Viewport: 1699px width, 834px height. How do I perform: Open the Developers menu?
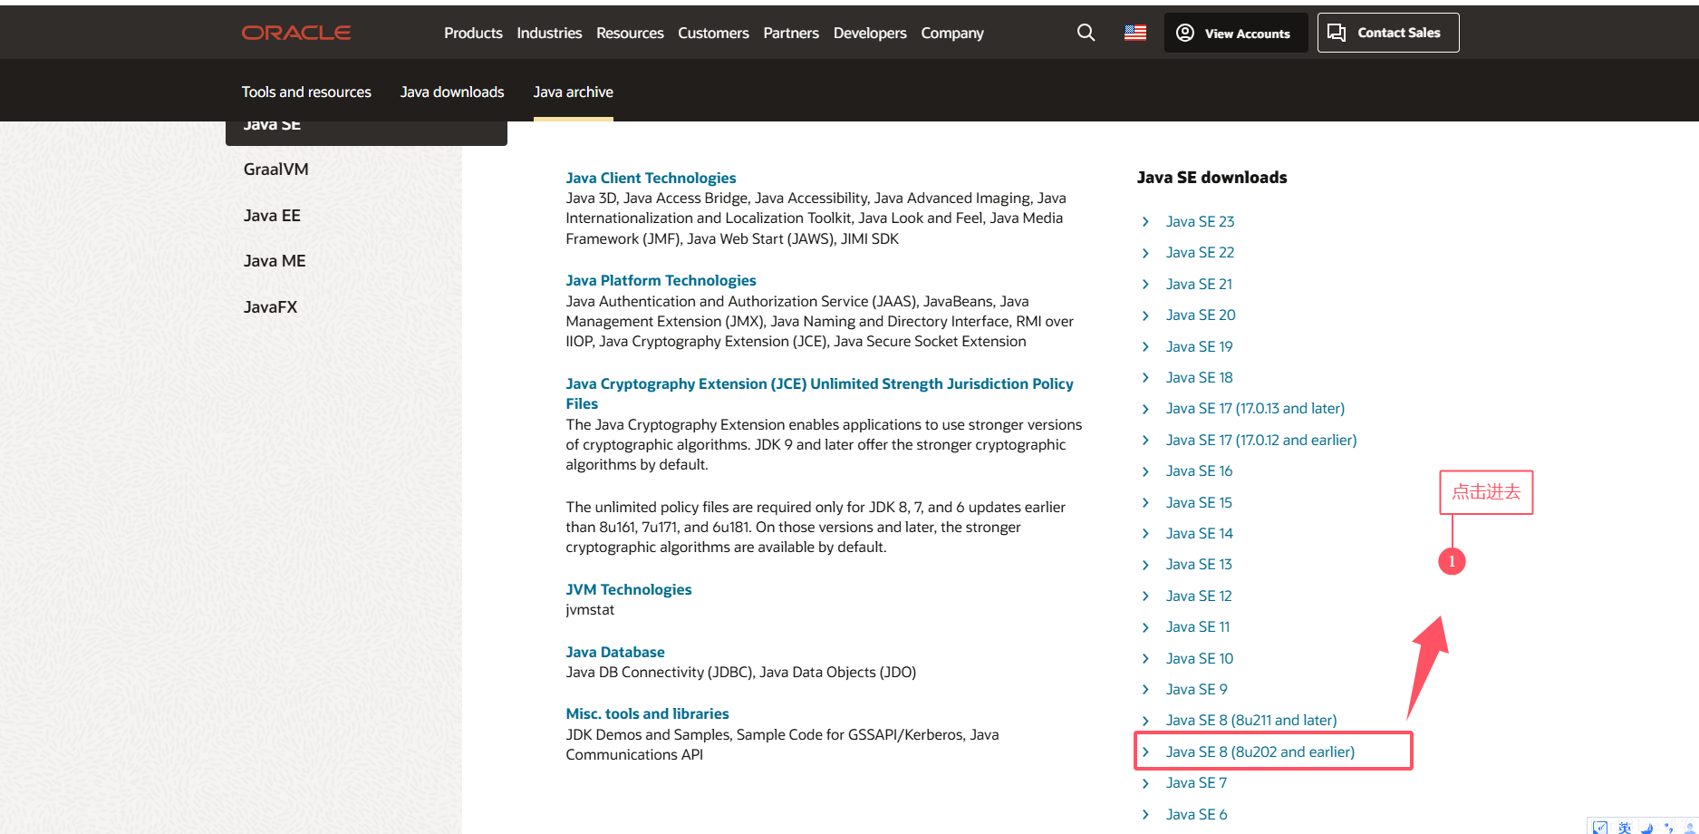coord(870,33)
